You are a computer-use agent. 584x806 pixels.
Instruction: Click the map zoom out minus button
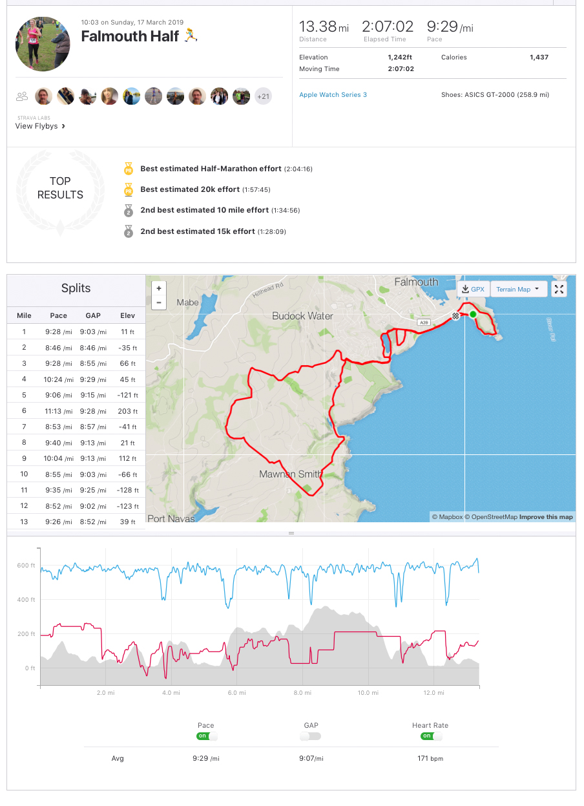pyautogui.click(x=159, y=302)
